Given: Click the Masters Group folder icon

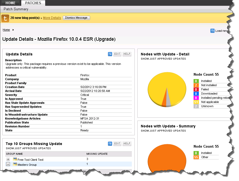Looking at the screenshot, I should [x=15, y=164].
